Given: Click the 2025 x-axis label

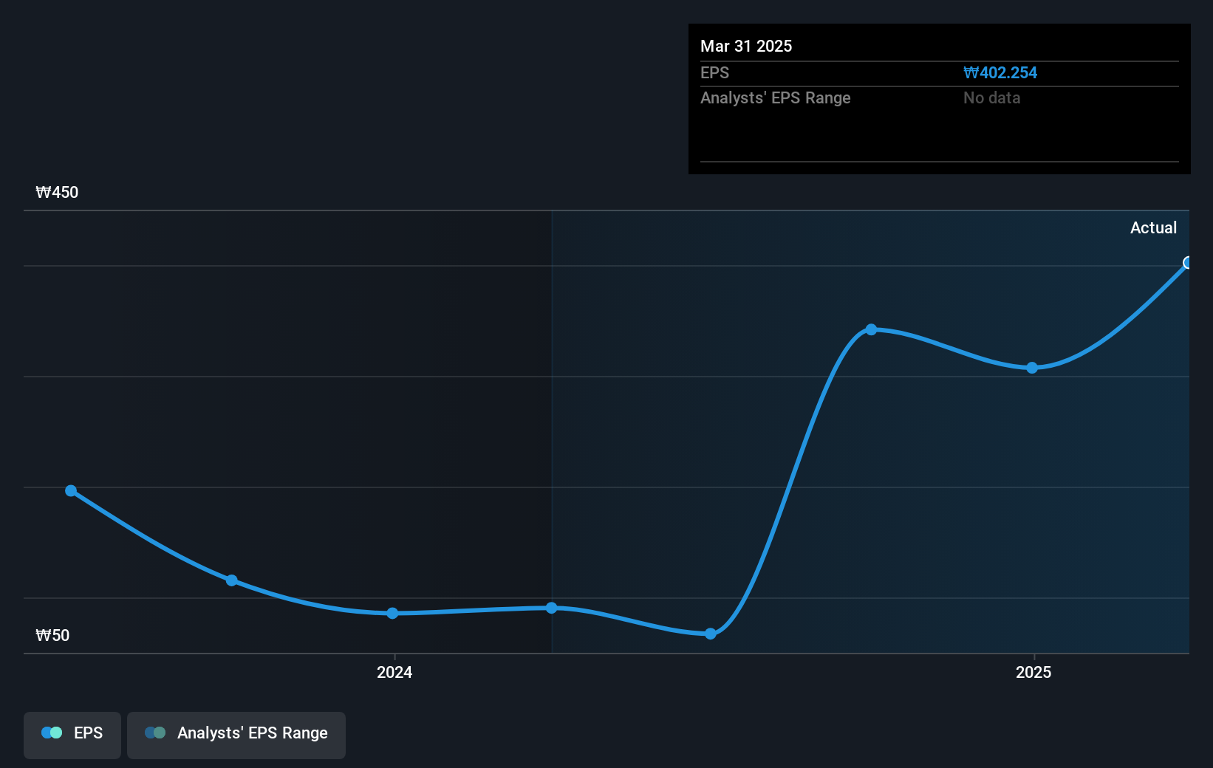Looking at the screenshot, I should pyautogui.click(x=1033, y=672).
